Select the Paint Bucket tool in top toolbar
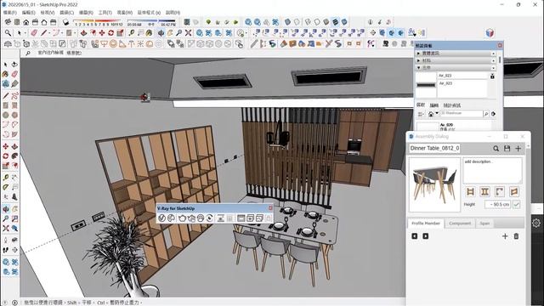Screen dimensions: 544x306 tap(149, 33)
